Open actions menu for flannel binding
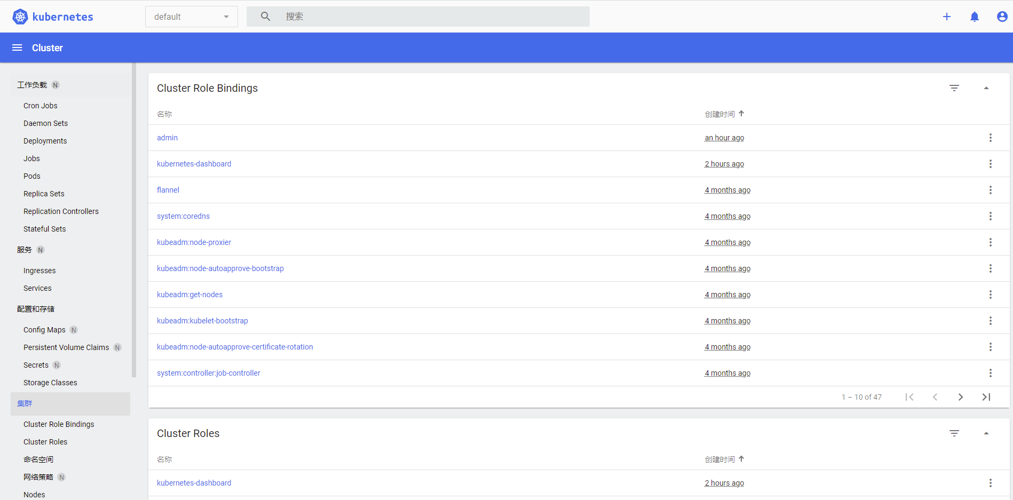This screenshot has height=500, width=1013. 991,190
